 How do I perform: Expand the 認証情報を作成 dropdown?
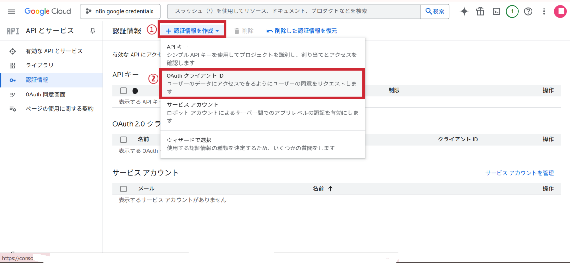[x=192, y=31]
